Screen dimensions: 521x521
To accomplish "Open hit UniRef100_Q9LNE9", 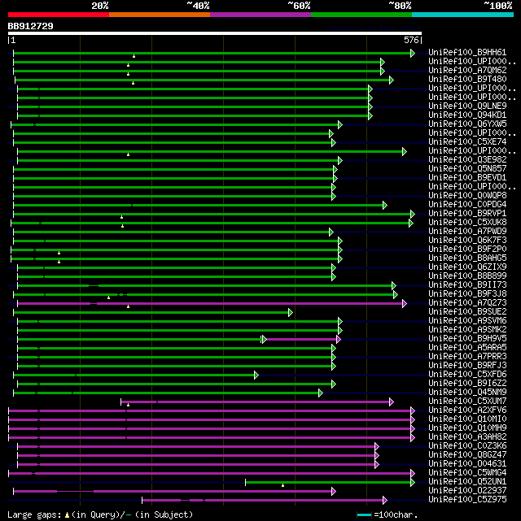I will pyautogui.click(x=467, y=106).
